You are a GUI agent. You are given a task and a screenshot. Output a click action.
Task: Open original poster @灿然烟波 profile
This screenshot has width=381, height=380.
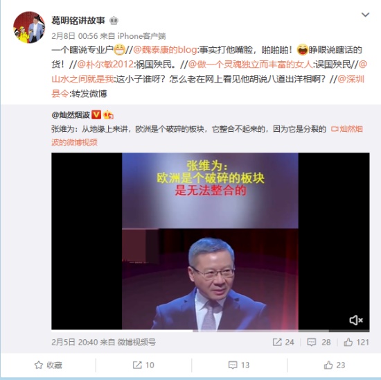coord(71,115)
